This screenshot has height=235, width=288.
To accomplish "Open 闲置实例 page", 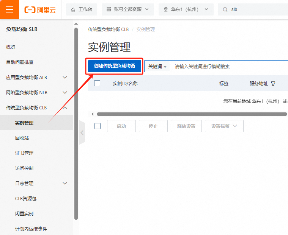I will click(24, 213).
